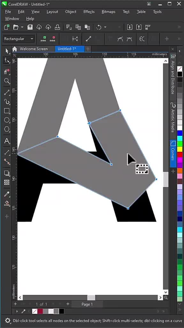Select the Page 1 tab
The image size is (184, 328).
click(87, 304)
